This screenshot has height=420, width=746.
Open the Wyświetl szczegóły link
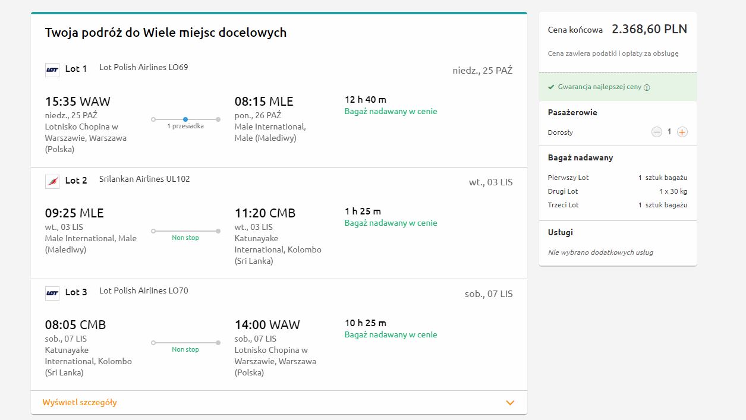point(80,402)
